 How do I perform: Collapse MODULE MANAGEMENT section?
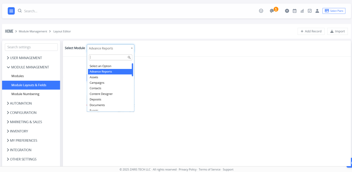(28, 67)
